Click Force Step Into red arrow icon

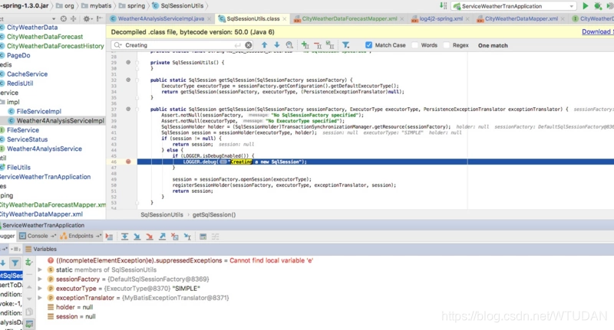pos(150,237)
